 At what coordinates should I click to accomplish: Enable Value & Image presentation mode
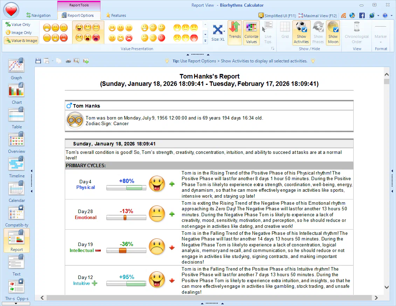(20, 40)
